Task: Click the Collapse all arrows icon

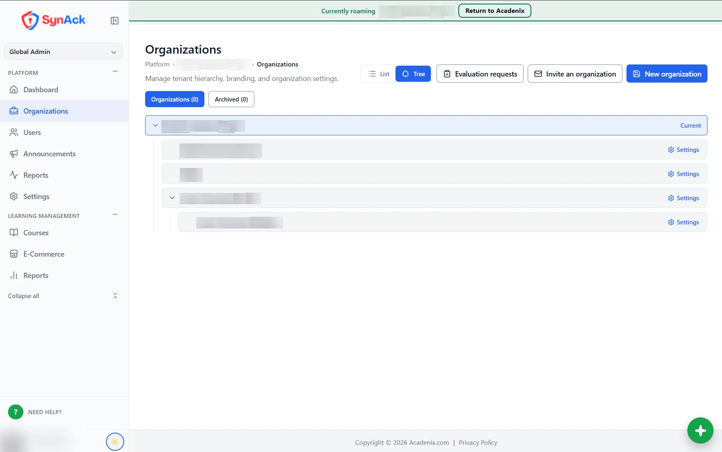Action: [115, 296]
